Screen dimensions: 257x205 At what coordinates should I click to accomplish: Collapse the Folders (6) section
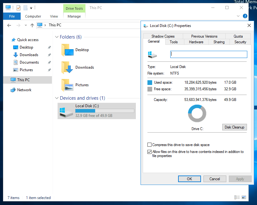(57, 37)
